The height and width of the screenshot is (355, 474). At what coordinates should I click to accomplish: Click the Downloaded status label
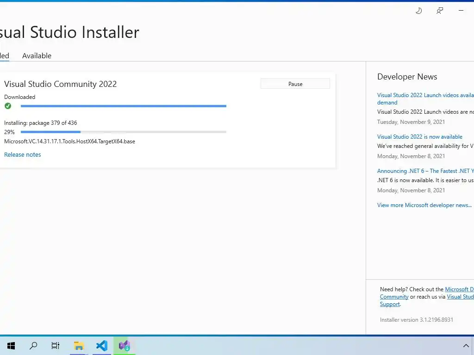[x=19, y=97]
